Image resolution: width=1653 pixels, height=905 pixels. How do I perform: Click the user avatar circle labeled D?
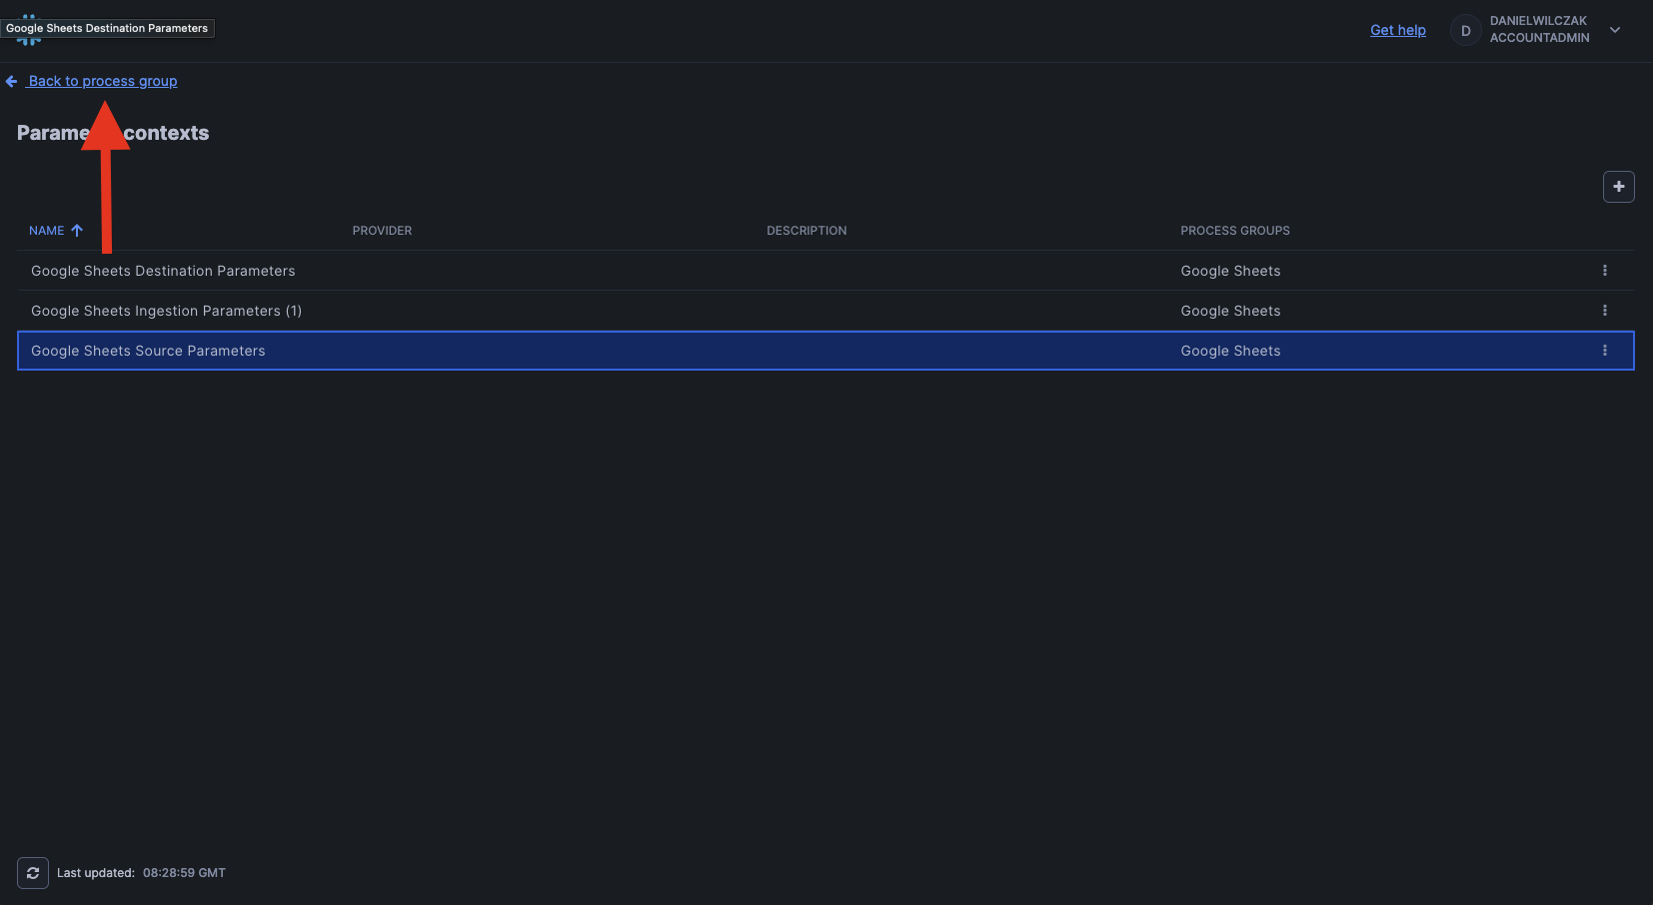(1465, 30)
